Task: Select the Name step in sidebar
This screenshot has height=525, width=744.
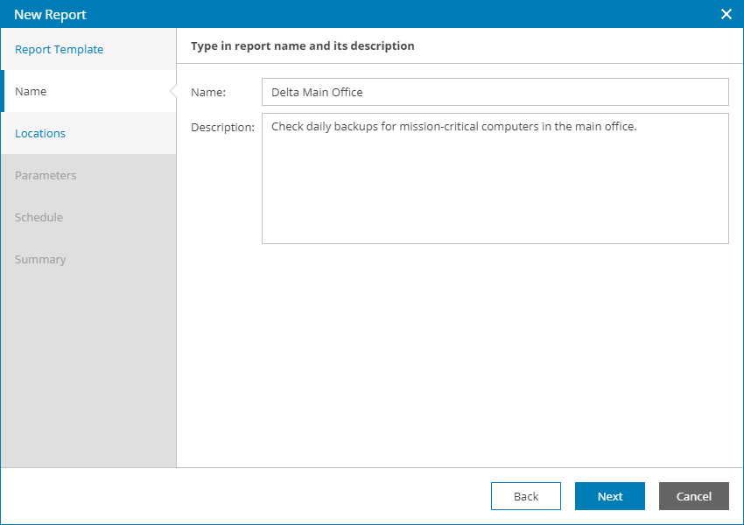Action: [x=32, y=92]
